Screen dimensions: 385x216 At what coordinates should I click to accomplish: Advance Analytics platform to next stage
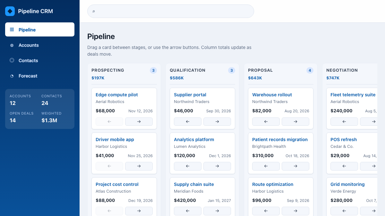coord(217,166)
